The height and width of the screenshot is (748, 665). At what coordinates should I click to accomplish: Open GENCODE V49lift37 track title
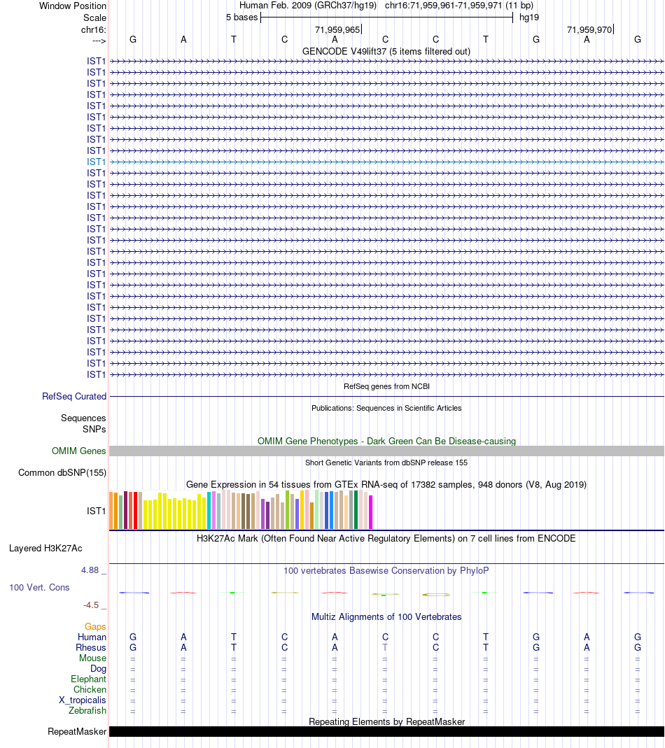(386, 51)
